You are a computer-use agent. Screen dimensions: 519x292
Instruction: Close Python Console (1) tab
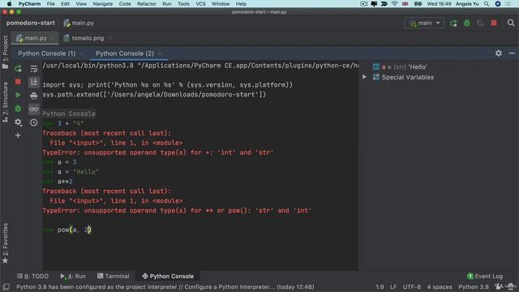point(82,54)
